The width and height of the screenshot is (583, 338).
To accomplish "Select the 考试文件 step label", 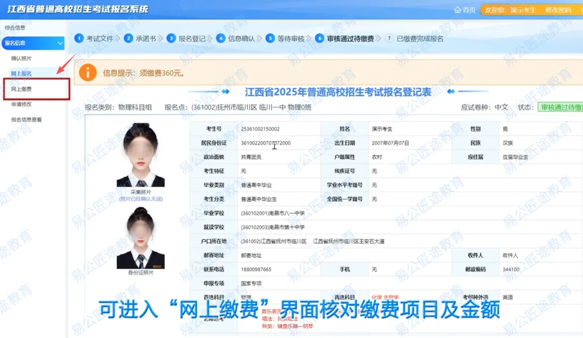I will (x=100, y=39).
